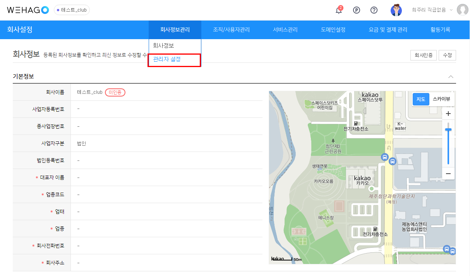This screenshot has width=470, height=276.
Task: Click the WEHAGO logo
Action: click(x=28, y=10)
